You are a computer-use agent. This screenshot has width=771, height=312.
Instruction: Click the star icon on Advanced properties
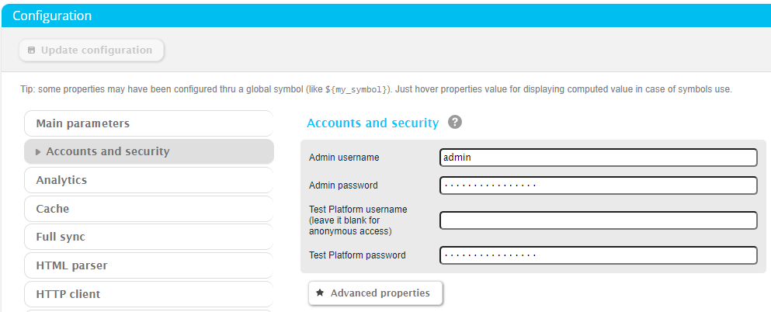tap(320, 293)
